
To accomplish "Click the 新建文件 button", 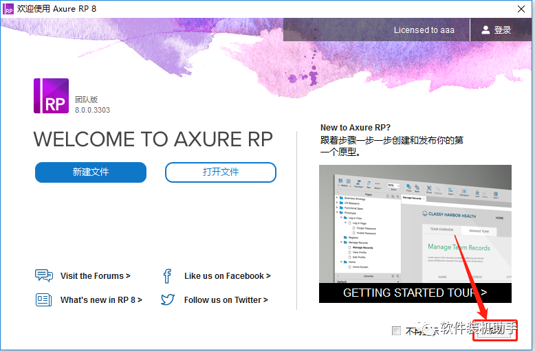I will point(91,172).
